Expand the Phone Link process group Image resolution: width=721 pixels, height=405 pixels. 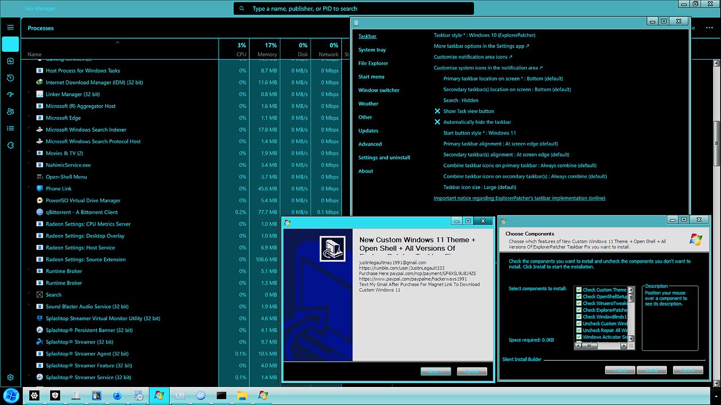(x=29, y=188)
